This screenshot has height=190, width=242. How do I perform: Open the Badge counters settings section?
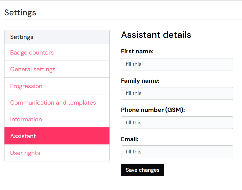coord(32,53)
